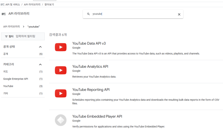Click the API icon in the top breadcrumb

click(2, 5)
